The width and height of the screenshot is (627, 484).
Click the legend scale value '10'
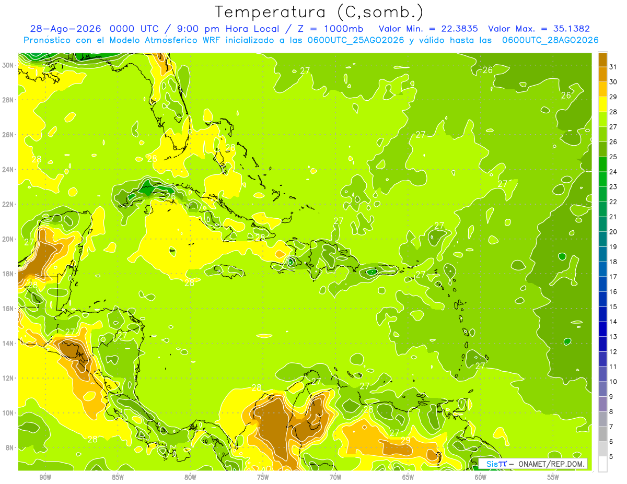click(x=613, y=382)
